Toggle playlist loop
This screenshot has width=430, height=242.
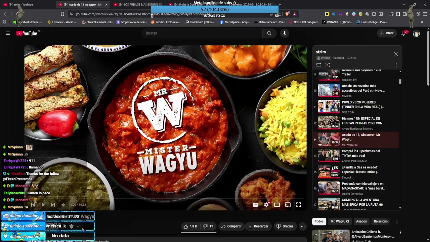[318, 65]
